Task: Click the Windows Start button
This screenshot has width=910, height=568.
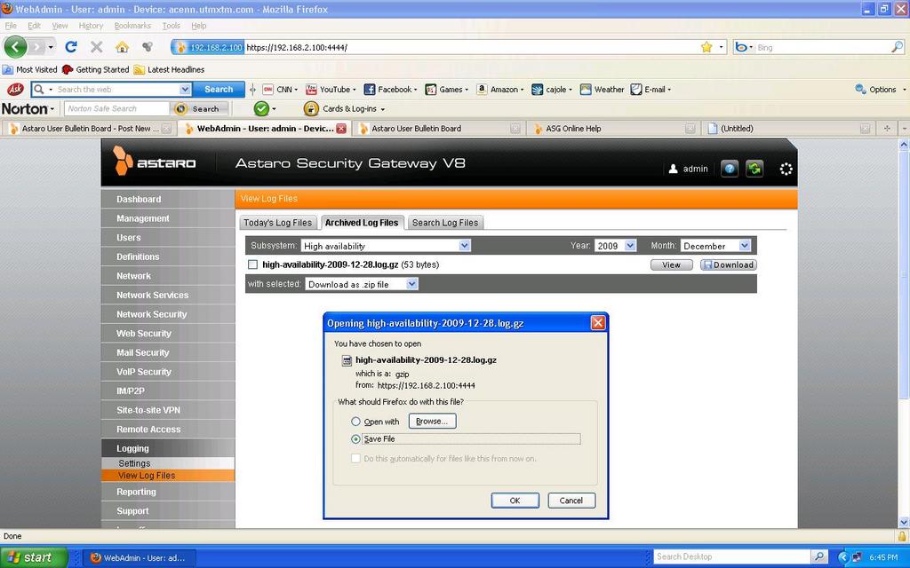Action: pyautogui.click(x=30, y=557)
